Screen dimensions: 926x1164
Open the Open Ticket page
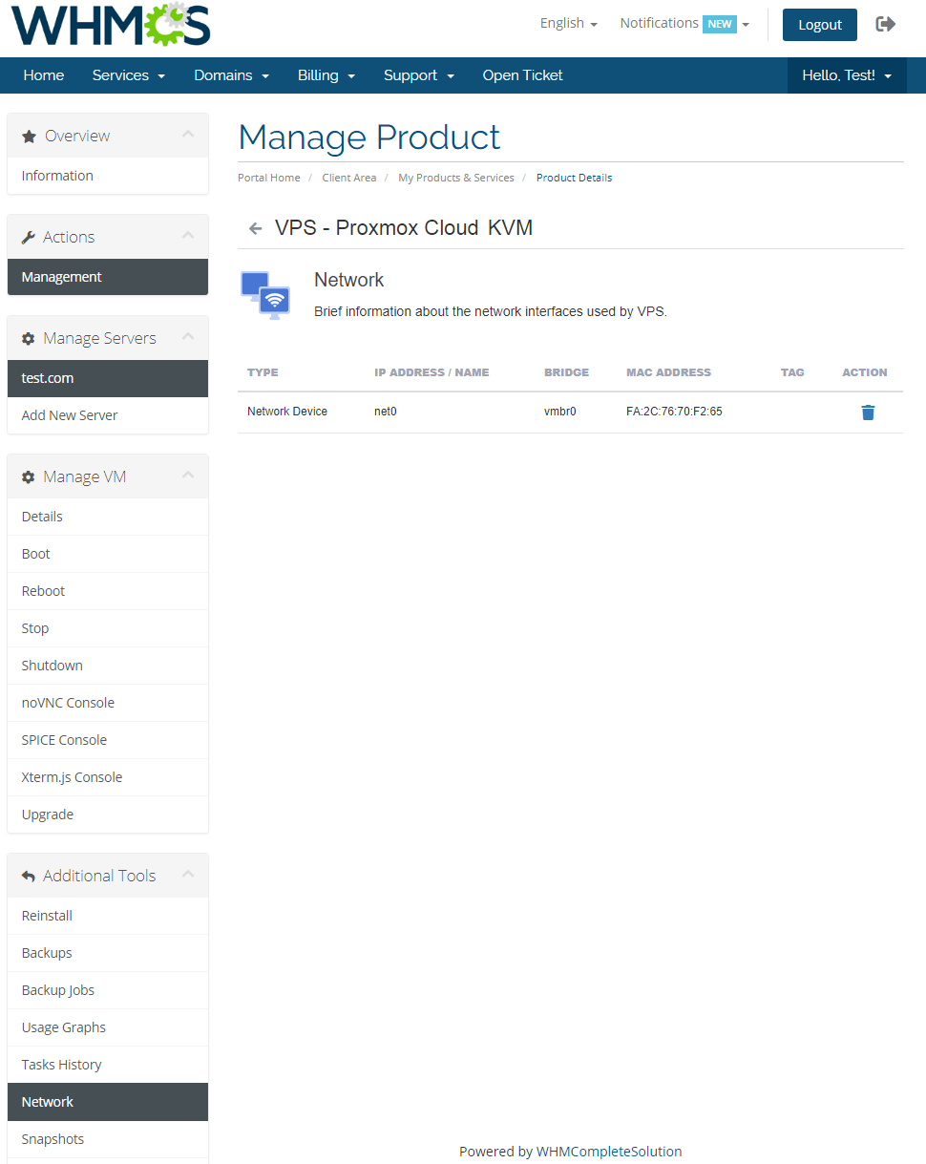click(x=523, y=75)
